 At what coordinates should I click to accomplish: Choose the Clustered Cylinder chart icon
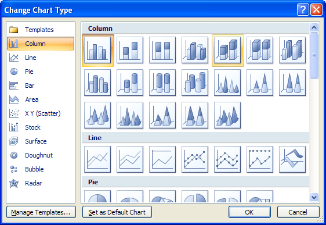97,83
